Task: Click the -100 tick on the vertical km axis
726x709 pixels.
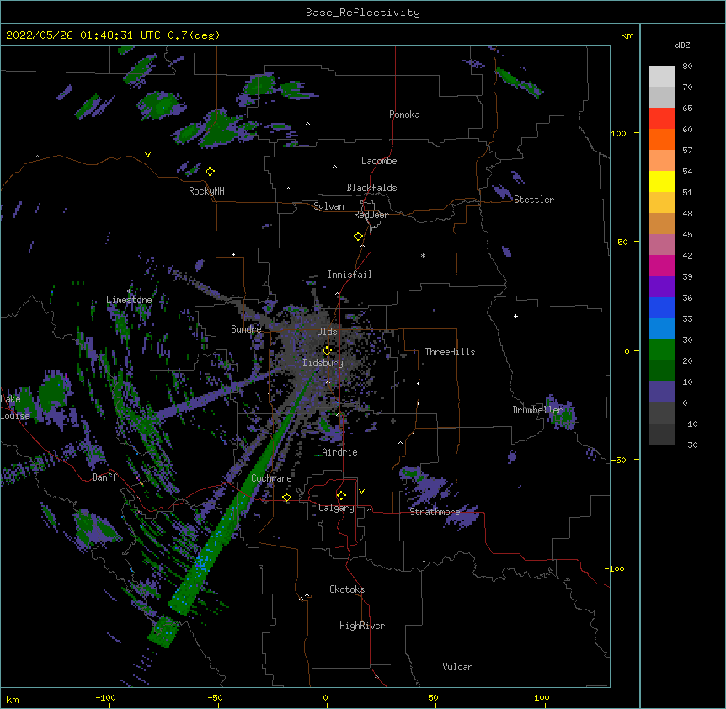Action: point(616,568)
